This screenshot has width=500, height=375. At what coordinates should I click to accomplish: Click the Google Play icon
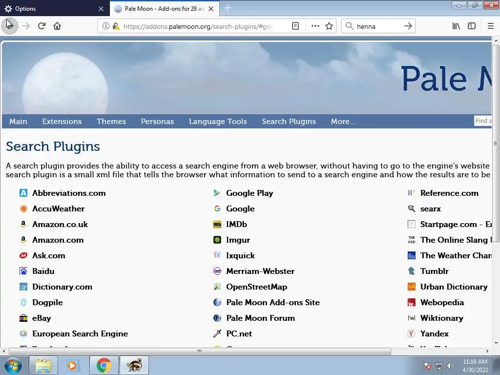coord(217,193)
